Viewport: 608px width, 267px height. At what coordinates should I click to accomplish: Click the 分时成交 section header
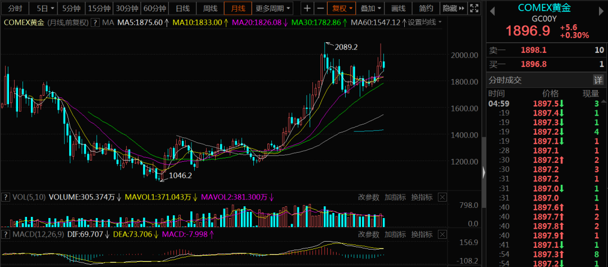505,81
